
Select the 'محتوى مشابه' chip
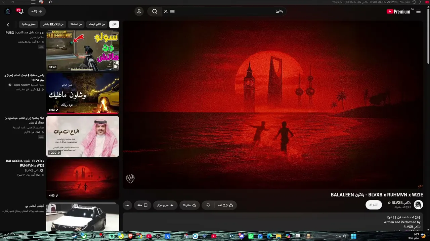(29, 24)
